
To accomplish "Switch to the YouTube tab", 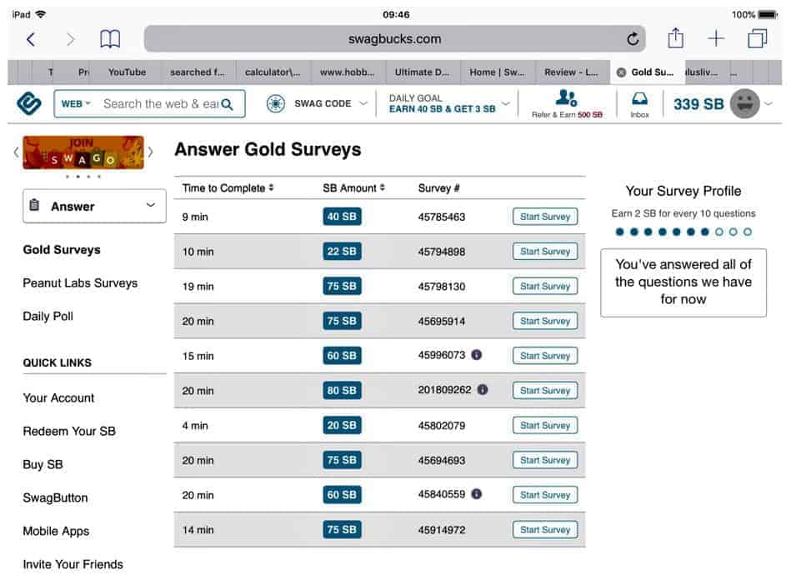I will 128,72.
